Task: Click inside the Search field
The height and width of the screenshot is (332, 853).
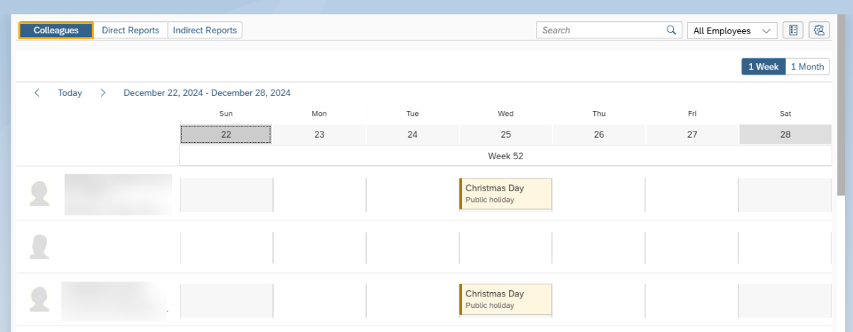Action: tap(601, 31)
